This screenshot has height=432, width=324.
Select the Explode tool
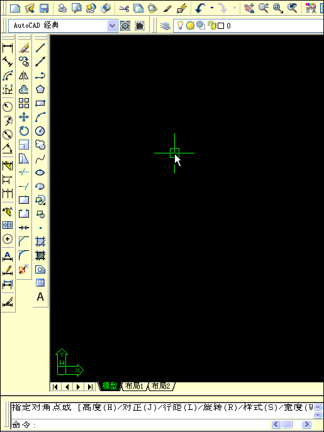pos(24,269)
